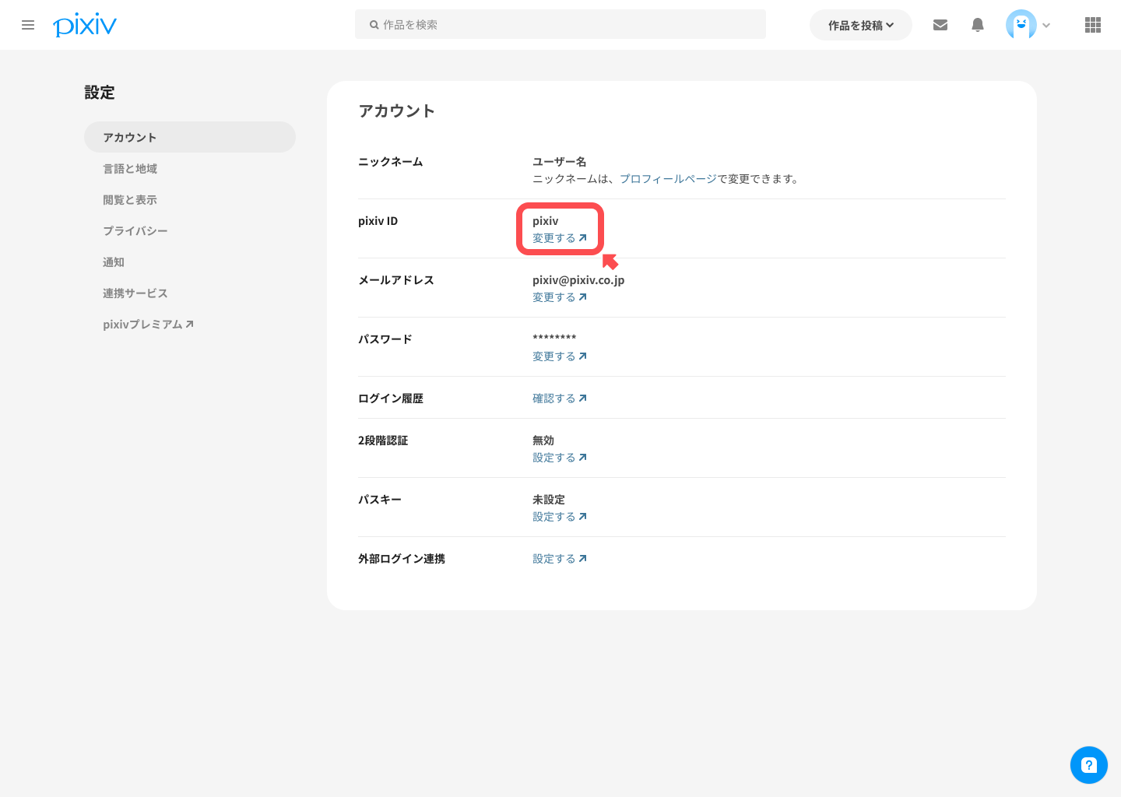Select 通知 in settings sidebar
Screen dimensions: 1121x797
point(114,262)
